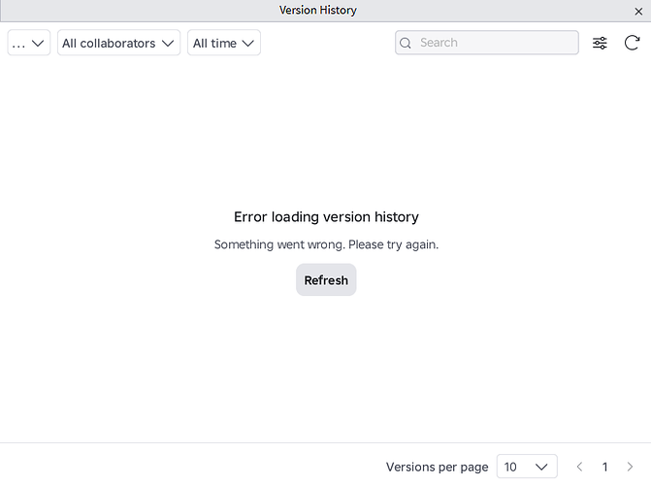Viewport: 651px width, 485px height.
Task: Click the magnifier icon in search box
Action: 407,43
